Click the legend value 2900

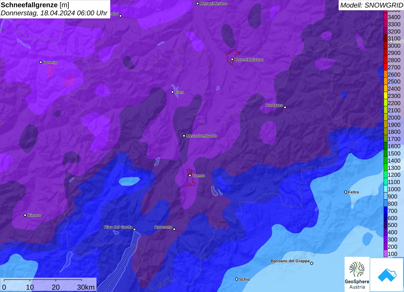pyautogui.click(x=394, y=53)
